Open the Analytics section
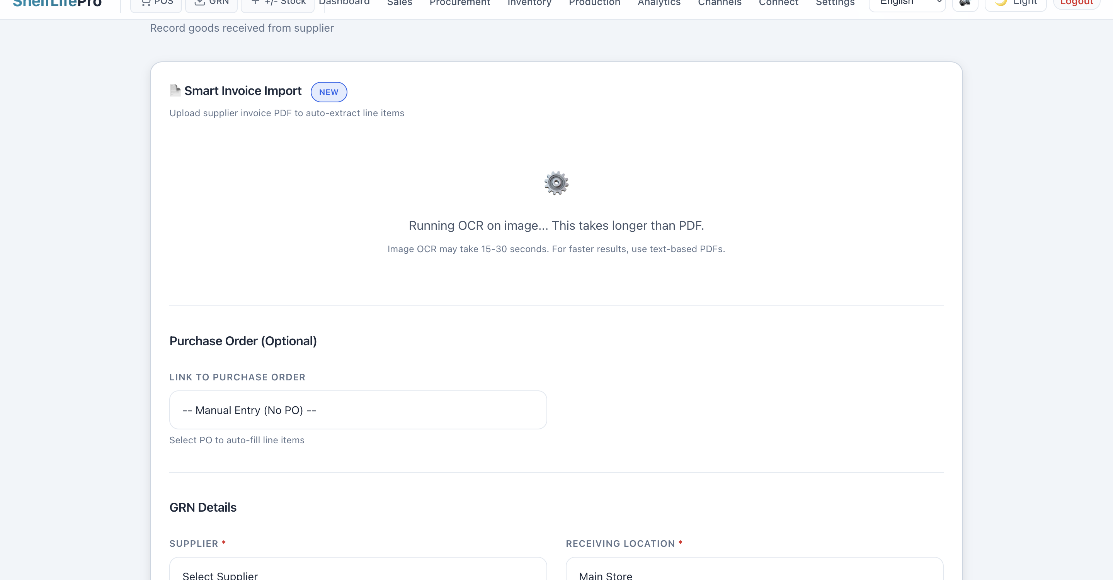Image resolution: width=1113 pixels, height=580 pixels. click(659, 3)
